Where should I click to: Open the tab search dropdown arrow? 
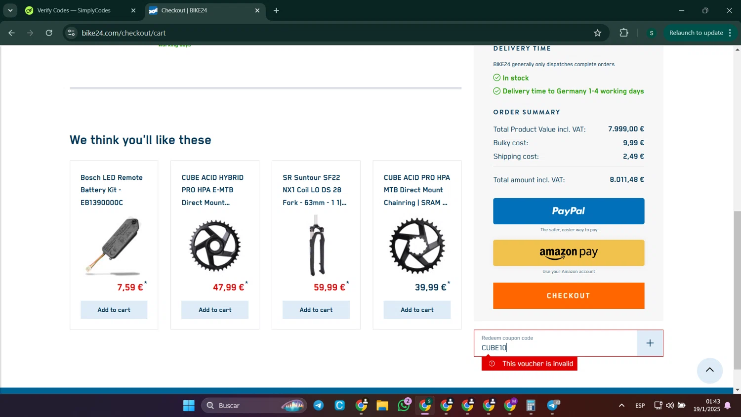pos(10,10)
